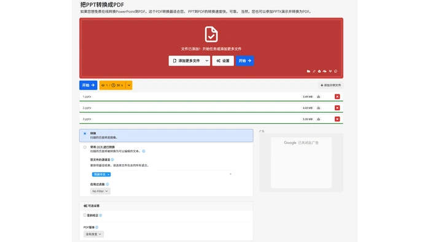Click the link/URL icon in red upload area

[314, 71]
